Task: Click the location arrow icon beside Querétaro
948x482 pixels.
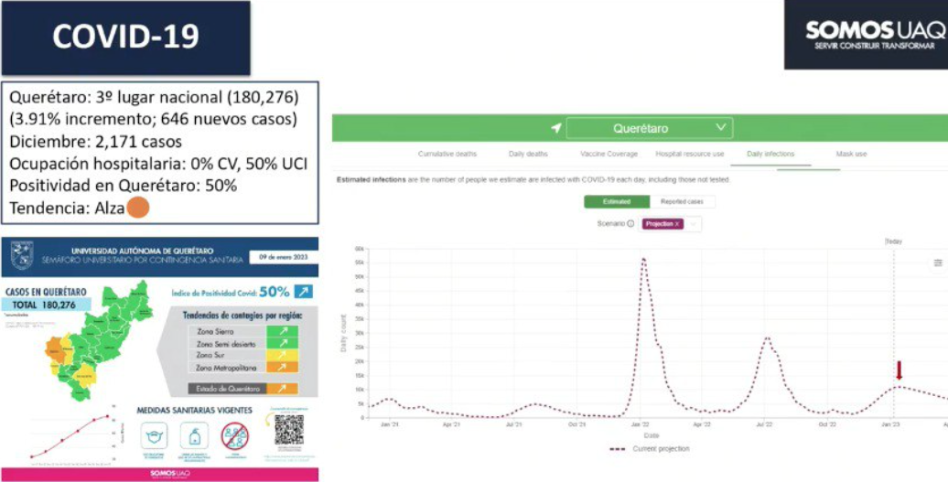Action: pyautogui.click(x=555, y=128)
